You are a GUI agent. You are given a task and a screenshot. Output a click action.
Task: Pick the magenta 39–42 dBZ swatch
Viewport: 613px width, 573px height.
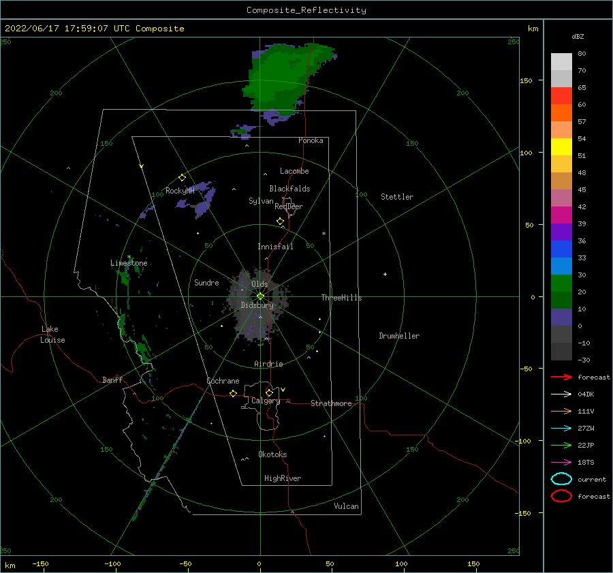pyautogui.click(x=561, y=215)
